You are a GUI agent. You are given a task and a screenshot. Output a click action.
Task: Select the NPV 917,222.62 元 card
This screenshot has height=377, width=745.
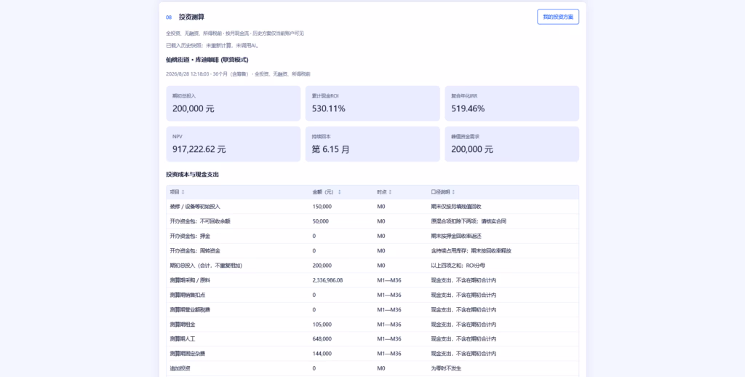point(234,144)
